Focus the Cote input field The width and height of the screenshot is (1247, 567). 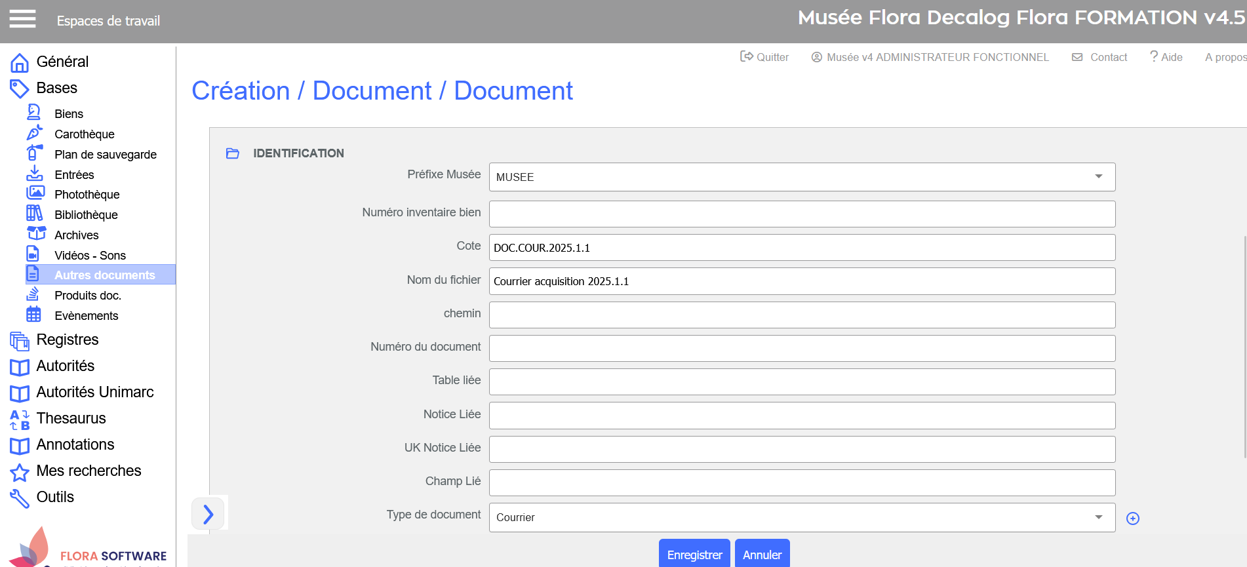(x=801, y=248)
